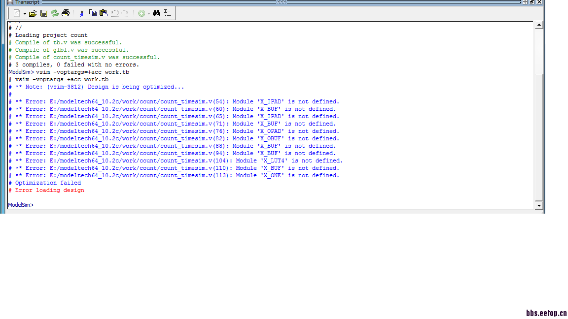This screenshot has width=568, height=319.
Task: Click the Transcript pane zoom/dock icon
Action: point(525,2)
